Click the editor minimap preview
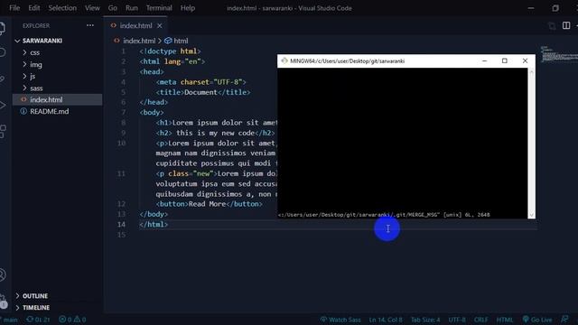This screenshot has width=578, height=325. pos(558,54)
